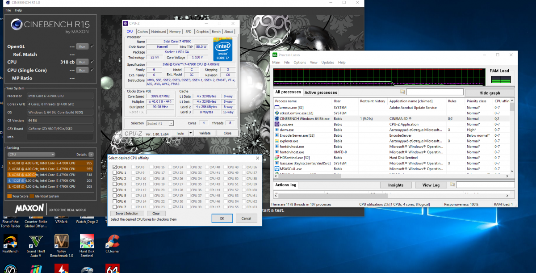The width and height of the screenshot is (536, 273).
Task: Run the CPU benchmark in Cinebench
Action: [82, 62]
